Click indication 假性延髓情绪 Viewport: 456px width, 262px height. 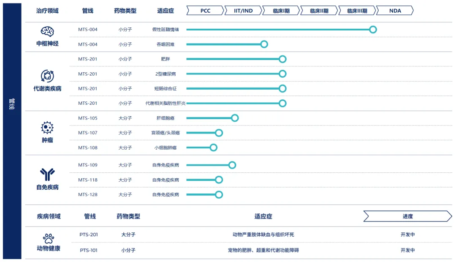[x=166, y=30]
